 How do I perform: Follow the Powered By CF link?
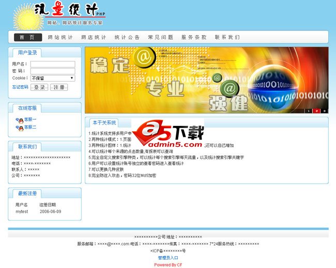(x=168, y=265)
